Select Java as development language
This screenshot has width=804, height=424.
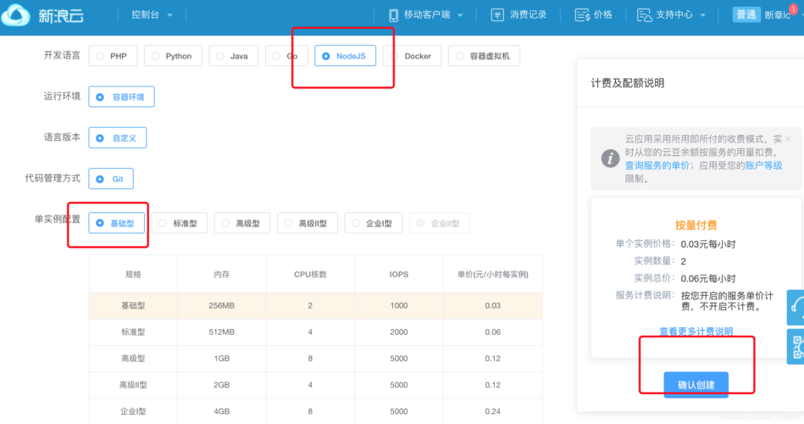(x=233, y=56)
